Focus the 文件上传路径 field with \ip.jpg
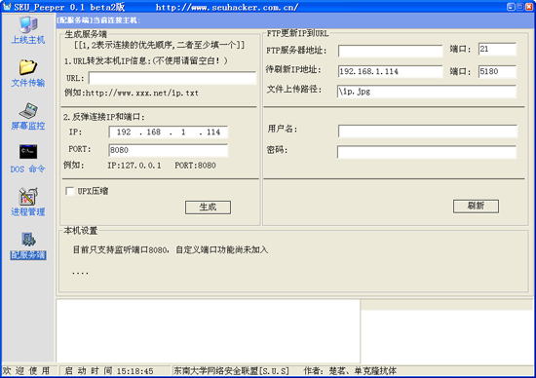This screenshot has width=536, height=378. coord(427,92)
